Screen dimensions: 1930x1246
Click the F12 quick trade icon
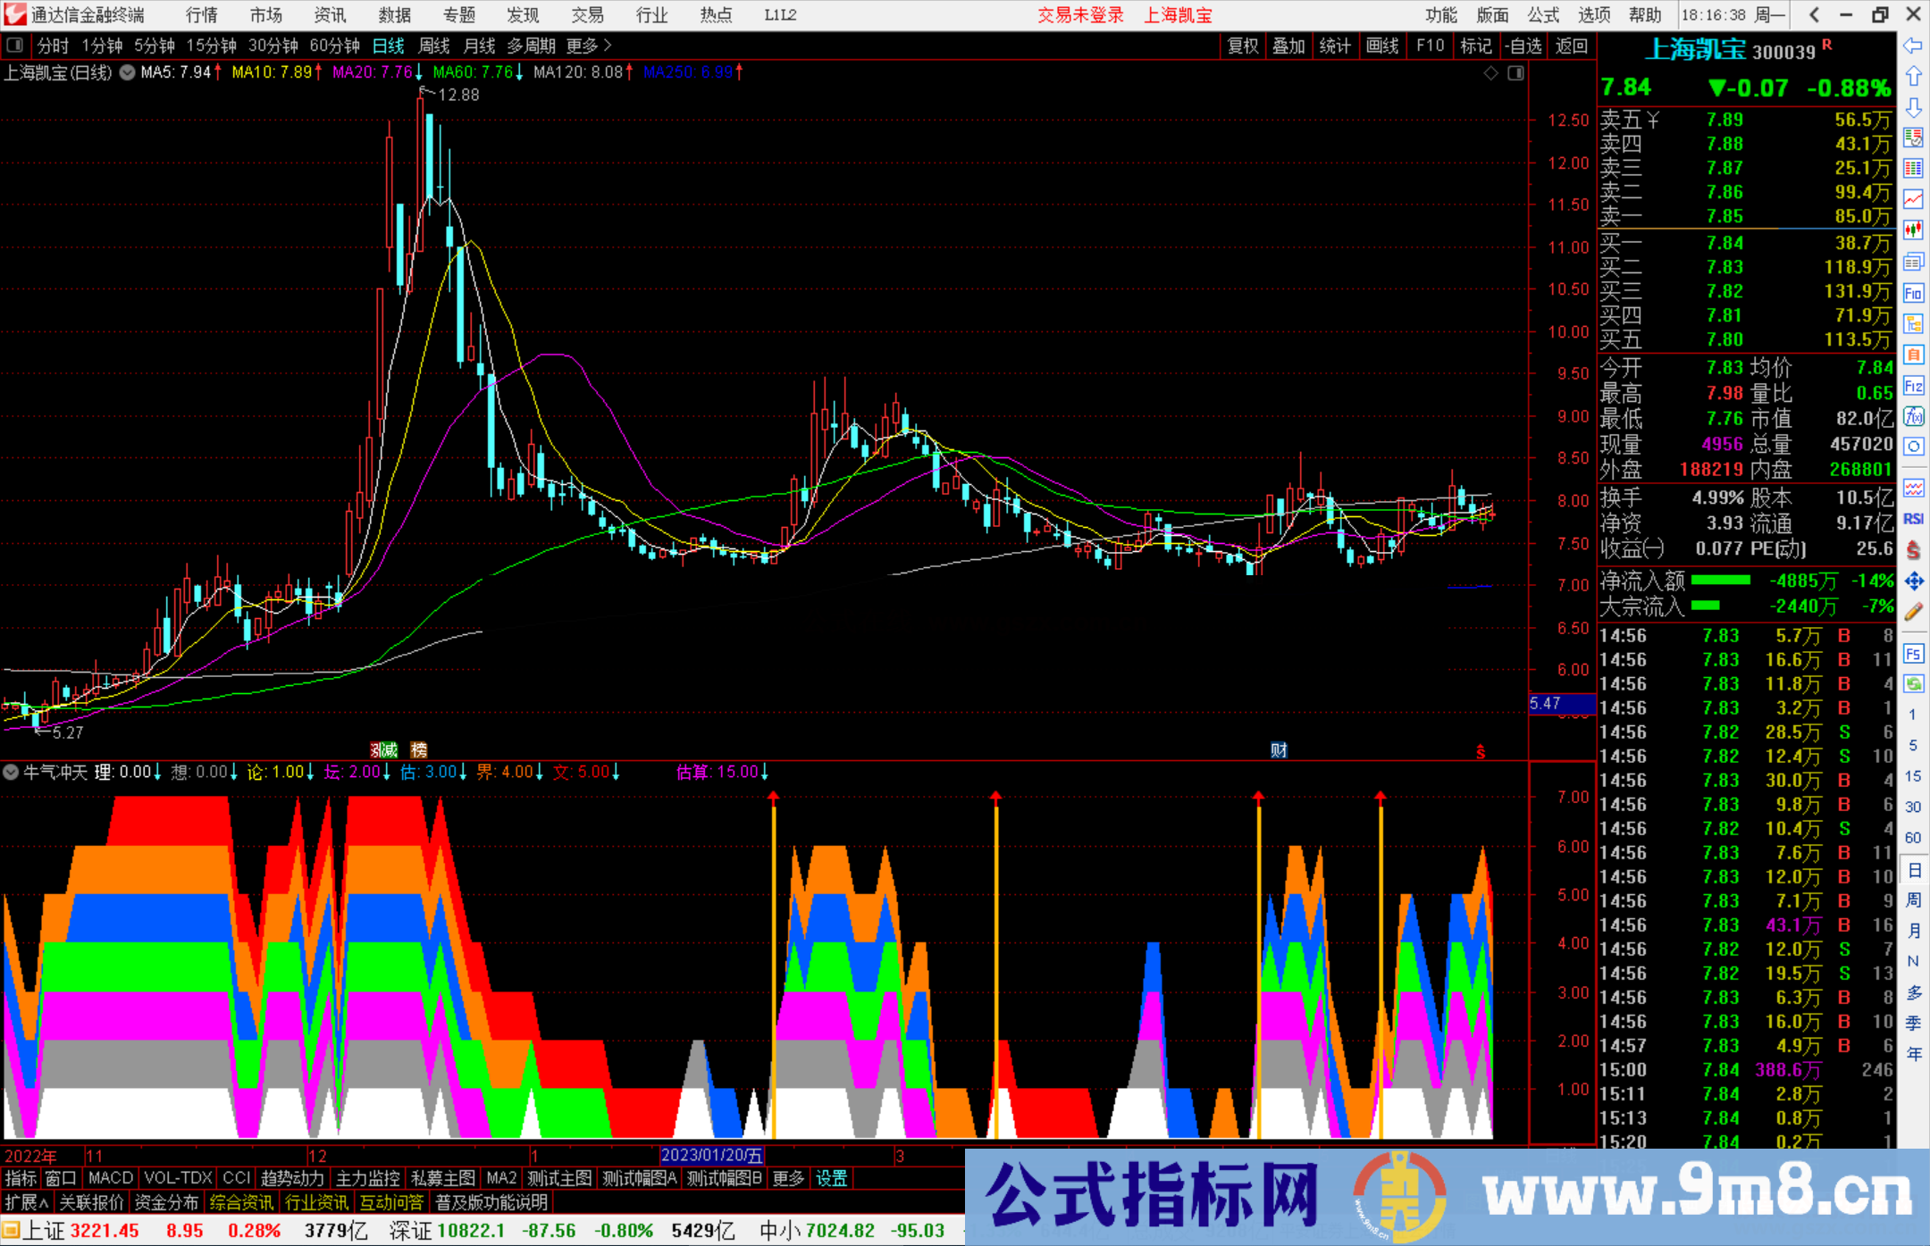[1913, 387]
